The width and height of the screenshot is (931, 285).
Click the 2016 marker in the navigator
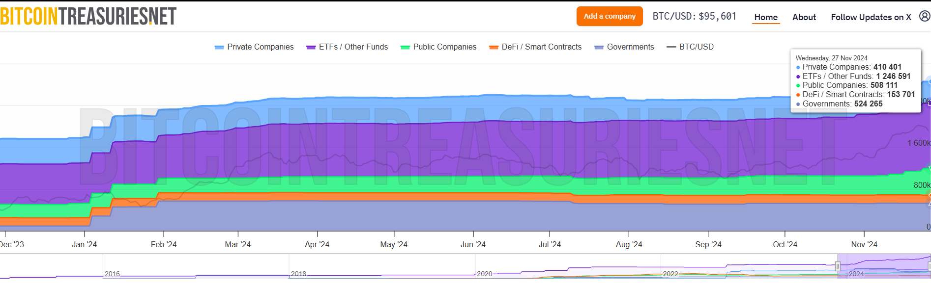click(x=112, y=274)
